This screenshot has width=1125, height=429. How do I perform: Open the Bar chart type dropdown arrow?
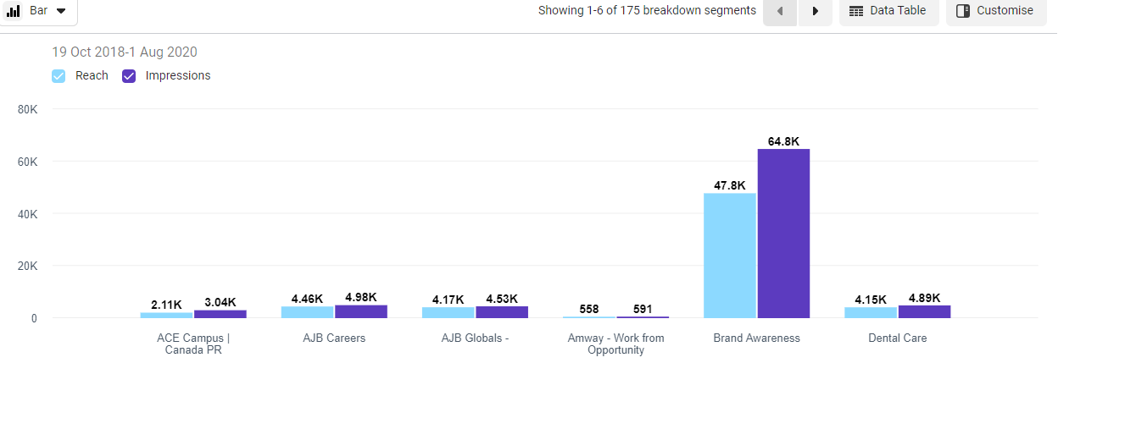(61, 11)
